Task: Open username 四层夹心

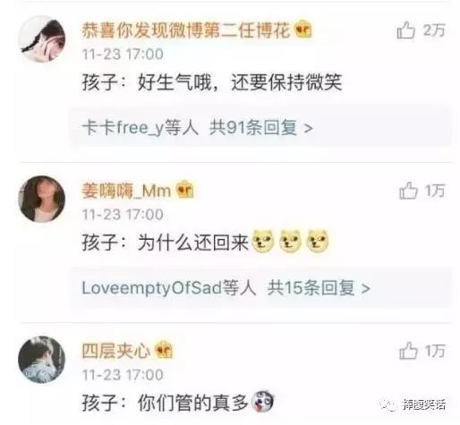Action: point(116,351)
